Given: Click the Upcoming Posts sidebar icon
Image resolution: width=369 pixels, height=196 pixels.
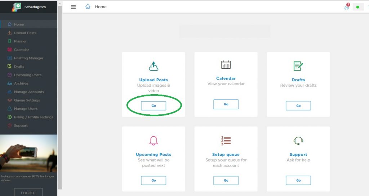Looking at the screenshot, I should click(x=10, y=75).
